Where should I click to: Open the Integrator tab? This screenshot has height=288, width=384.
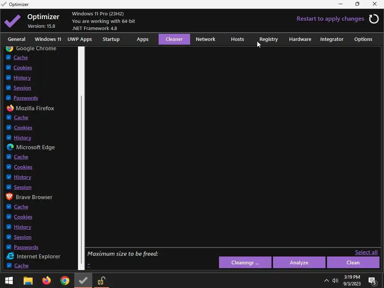[331, 39]
